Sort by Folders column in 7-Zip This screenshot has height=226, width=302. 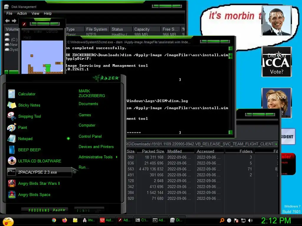coord(239,152)
